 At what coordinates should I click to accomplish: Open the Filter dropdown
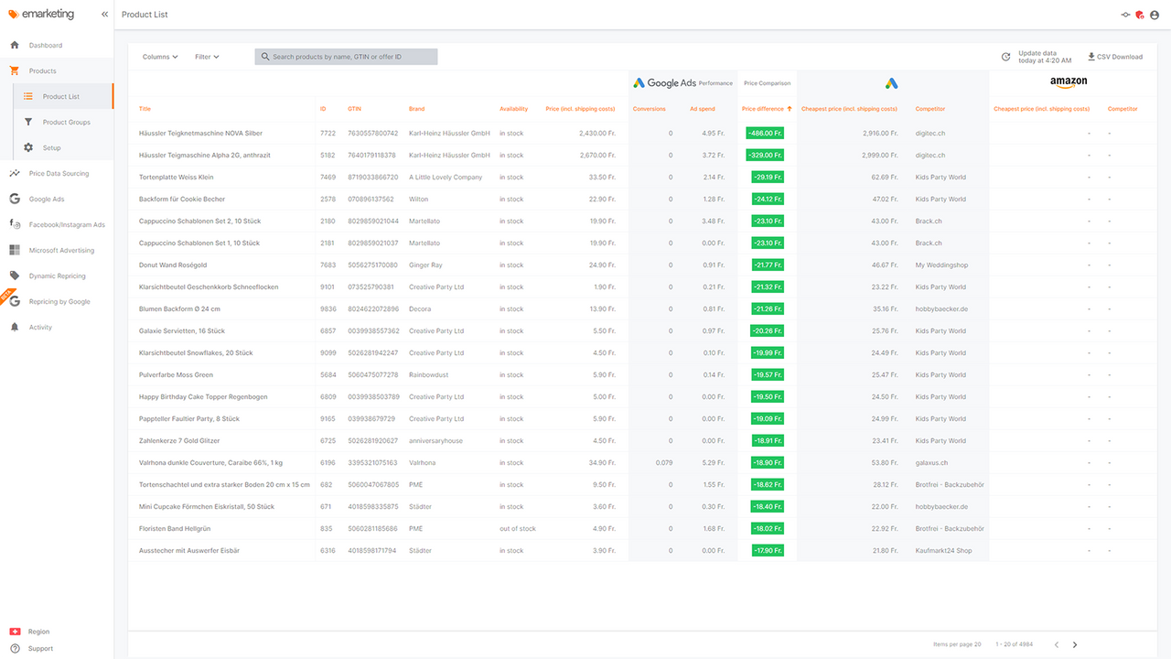(208, 56)
